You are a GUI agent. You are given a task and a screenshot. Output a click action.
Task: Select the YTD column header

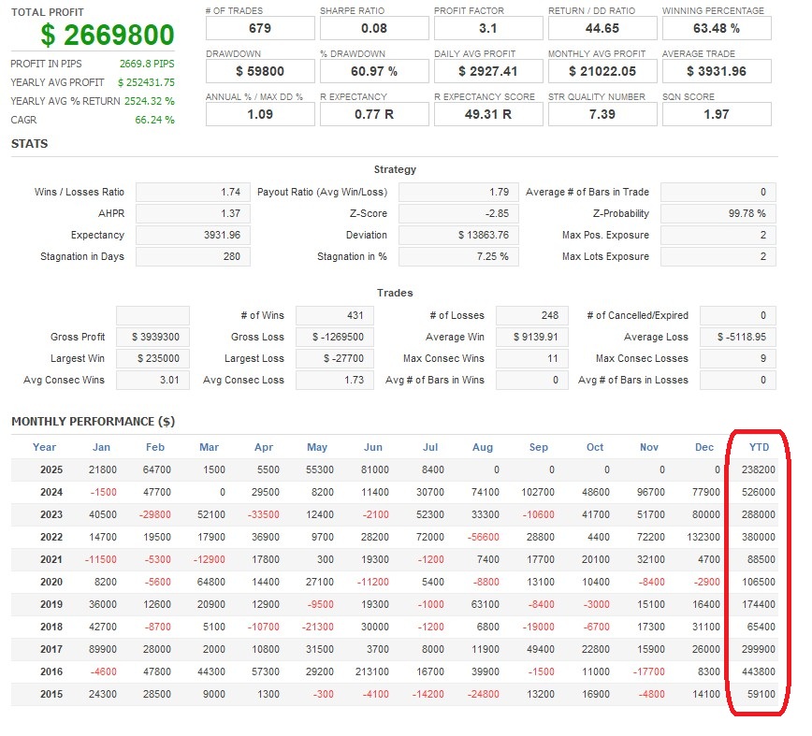pyautogui.click(x=760, y=447)
